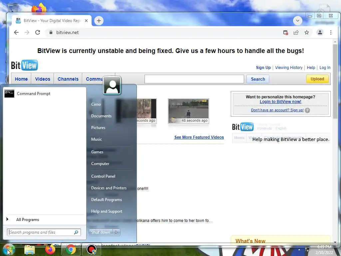This screenshot has height=256, width=341.
Task: Click the user account picture in Start menu
Action: click(112, 86)
